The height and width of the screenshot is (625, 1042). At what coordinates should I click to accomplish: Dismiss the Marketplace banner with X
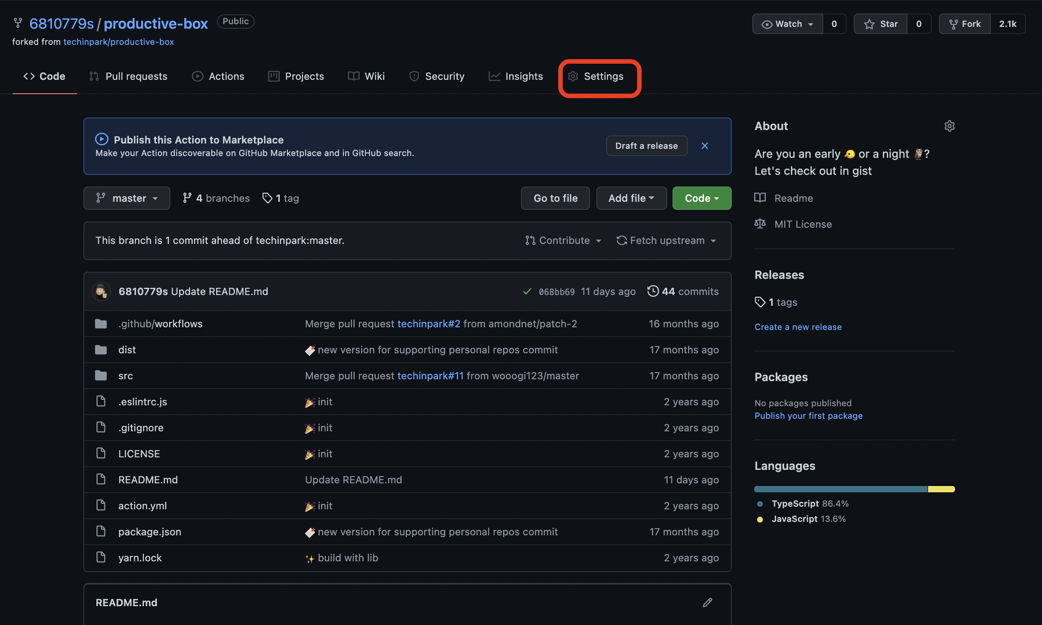click(x=704, y=146)
